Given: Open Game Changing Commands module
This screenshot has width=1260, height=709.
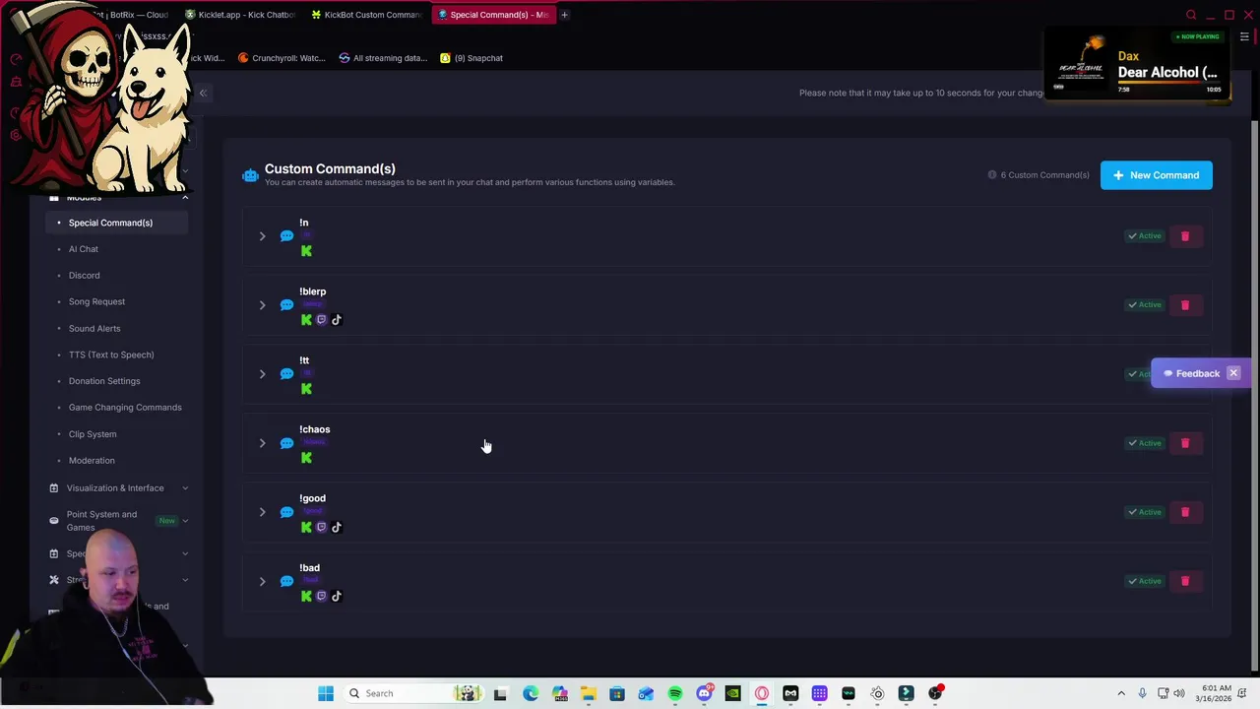Looking at the screenshot, I should click(125, 408).
